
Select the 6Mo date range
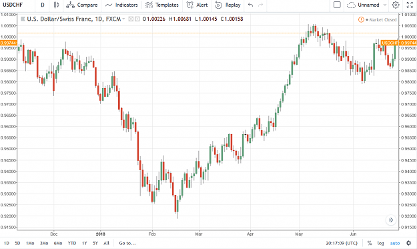57,243
